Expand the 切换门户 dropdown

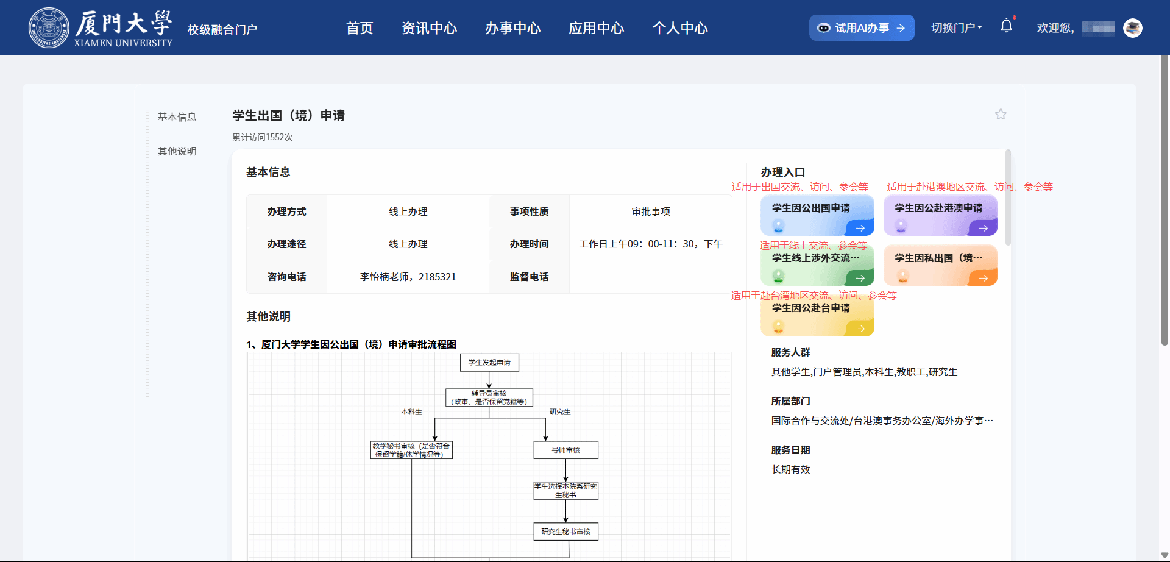[956, 28]
